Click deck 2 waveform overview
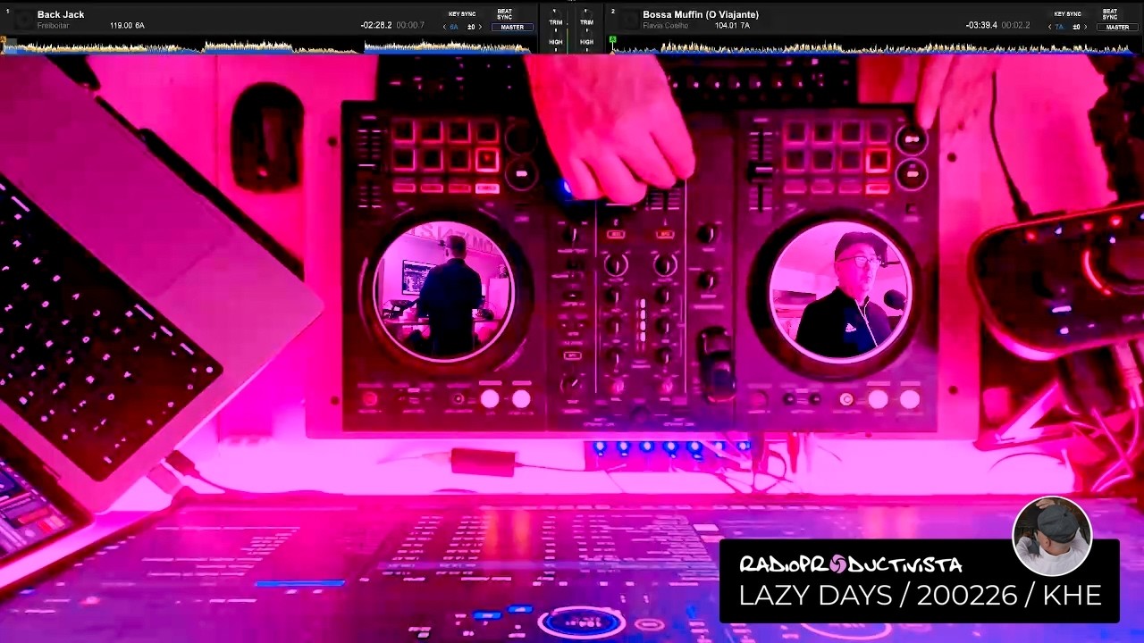Screen dimensions: 1144x643 click(874, 46)
